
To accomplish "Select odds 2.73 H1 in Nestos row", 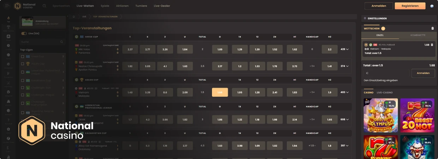I will click(x=295, y=66).
